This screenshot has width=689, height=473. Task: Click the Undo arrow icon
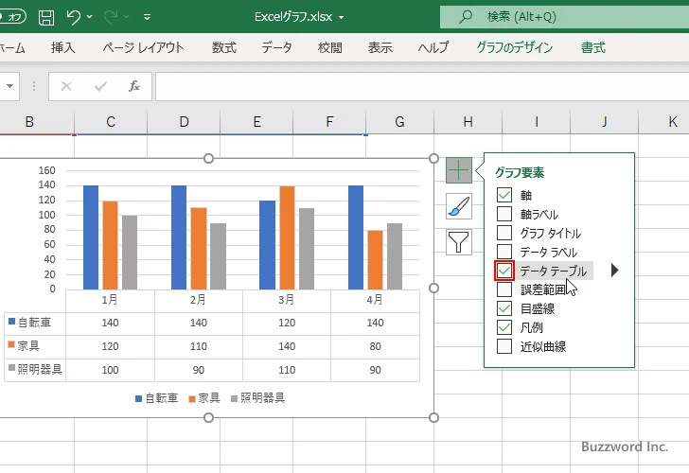click(74, 17)
